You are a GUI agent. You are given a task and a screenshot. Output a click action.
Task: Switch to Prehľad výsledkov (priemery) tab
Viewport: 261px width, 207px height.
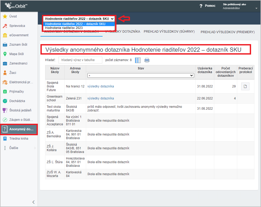click(x=227, y=32)
